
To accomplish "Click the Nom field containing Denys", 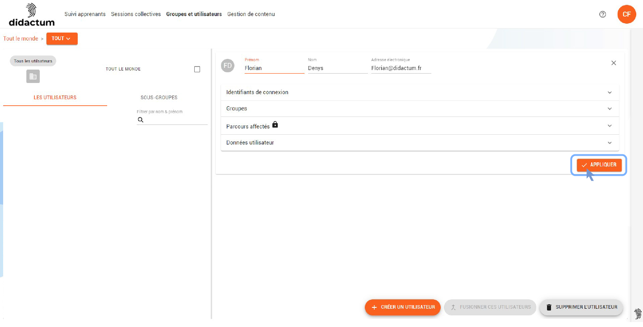I will tap(338, 68).
